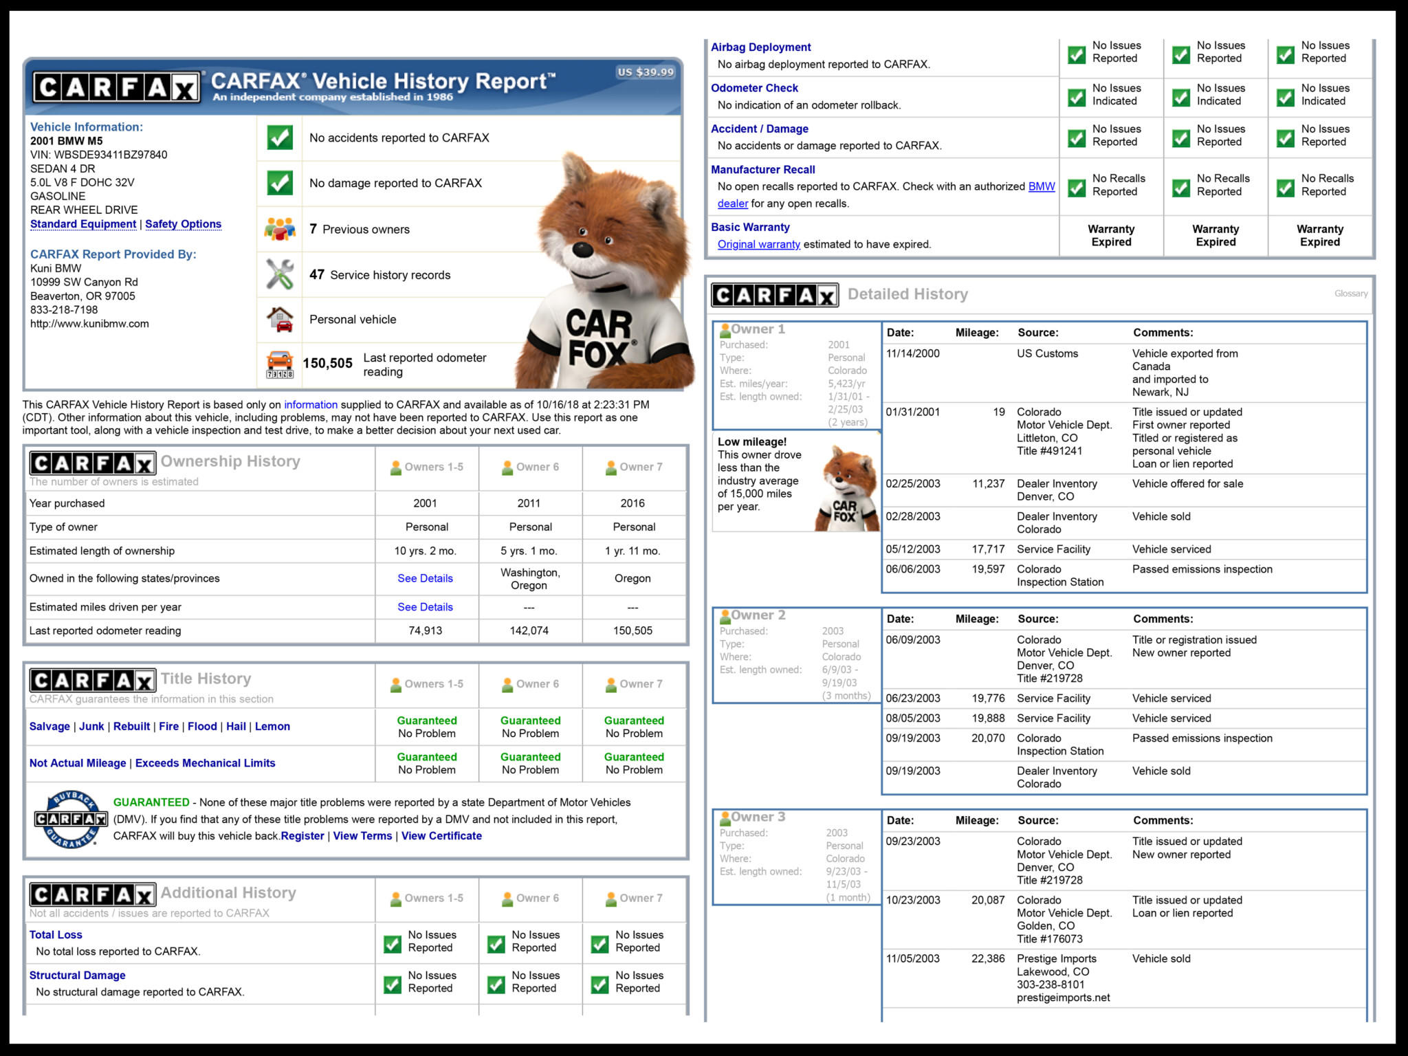The height and width of the screenshot is (1056, 1408).
Task: Click the green check next to No damage reported
Action: pyautogui.click(x=280, y=183)
